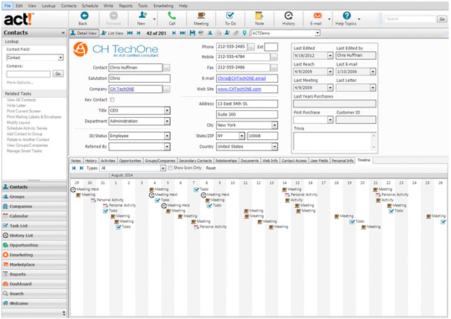451x319 pixels.
Task: Click View All Contacts task
Action: coord(22,100)
